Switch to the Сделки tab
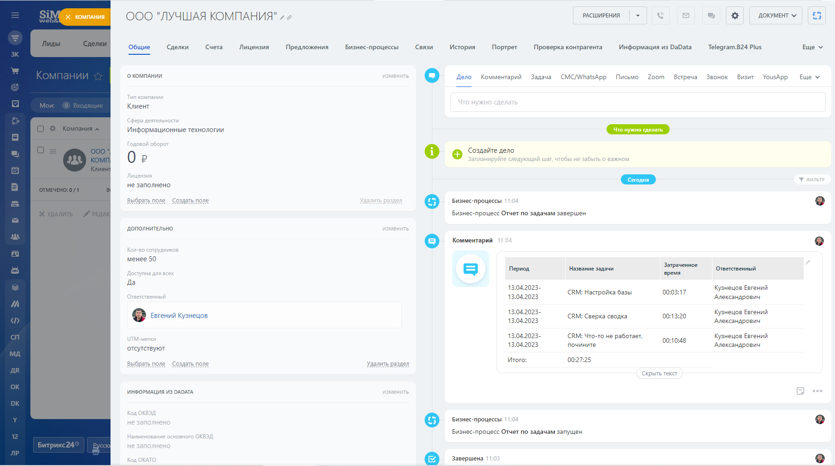Viewport: 835px width, 466px height. pos(177,47)
